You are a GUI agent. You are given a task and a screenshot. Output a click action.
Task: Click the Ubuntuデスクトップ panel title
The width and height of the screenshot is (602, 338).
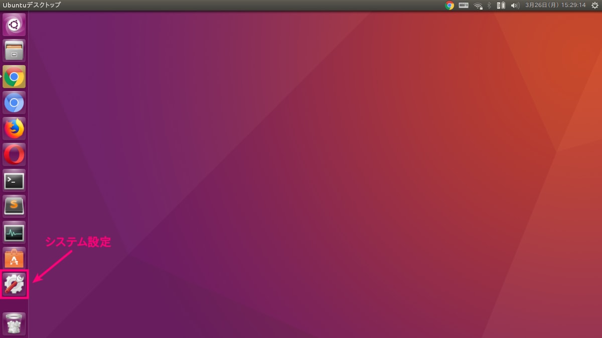[32, 5]
